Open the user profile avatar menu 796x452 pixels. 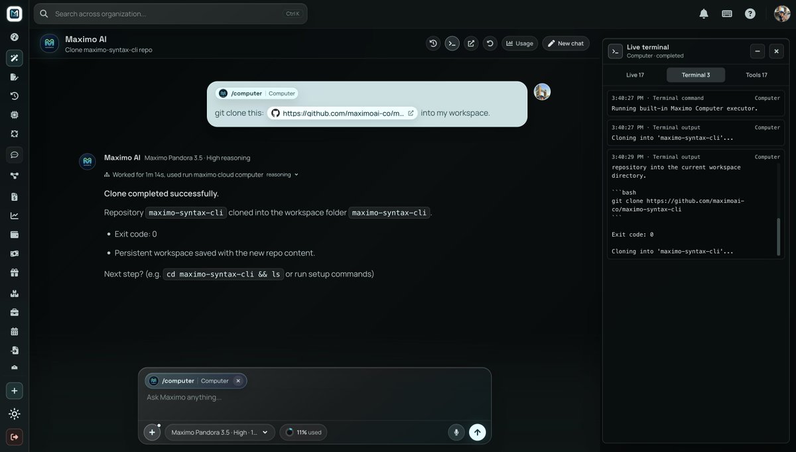pyautogui.click(x=782, y=13)
